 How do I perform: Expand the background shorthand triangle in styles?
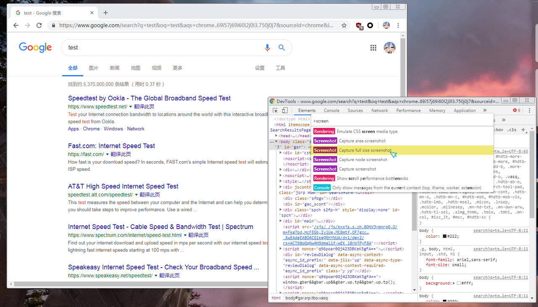pyautogui.click(x=454, y=283)
